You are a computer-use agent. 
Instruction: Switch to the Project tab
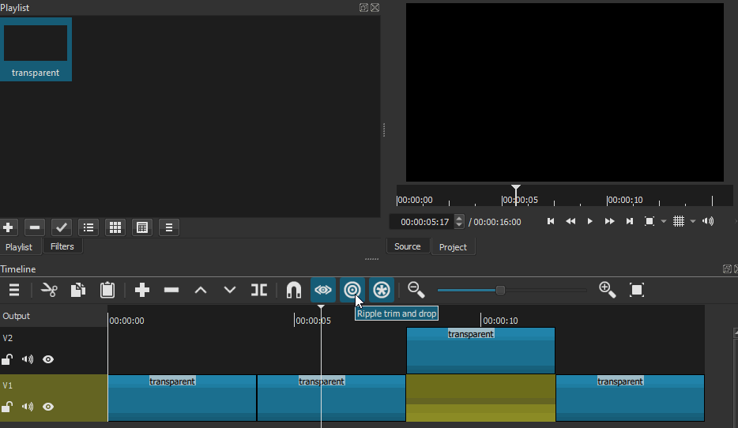pos(453,247)
